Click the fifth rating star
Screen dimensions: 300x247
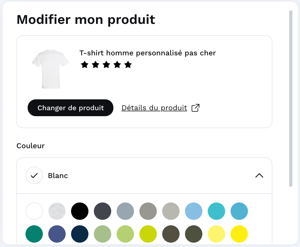pos(128,65)
